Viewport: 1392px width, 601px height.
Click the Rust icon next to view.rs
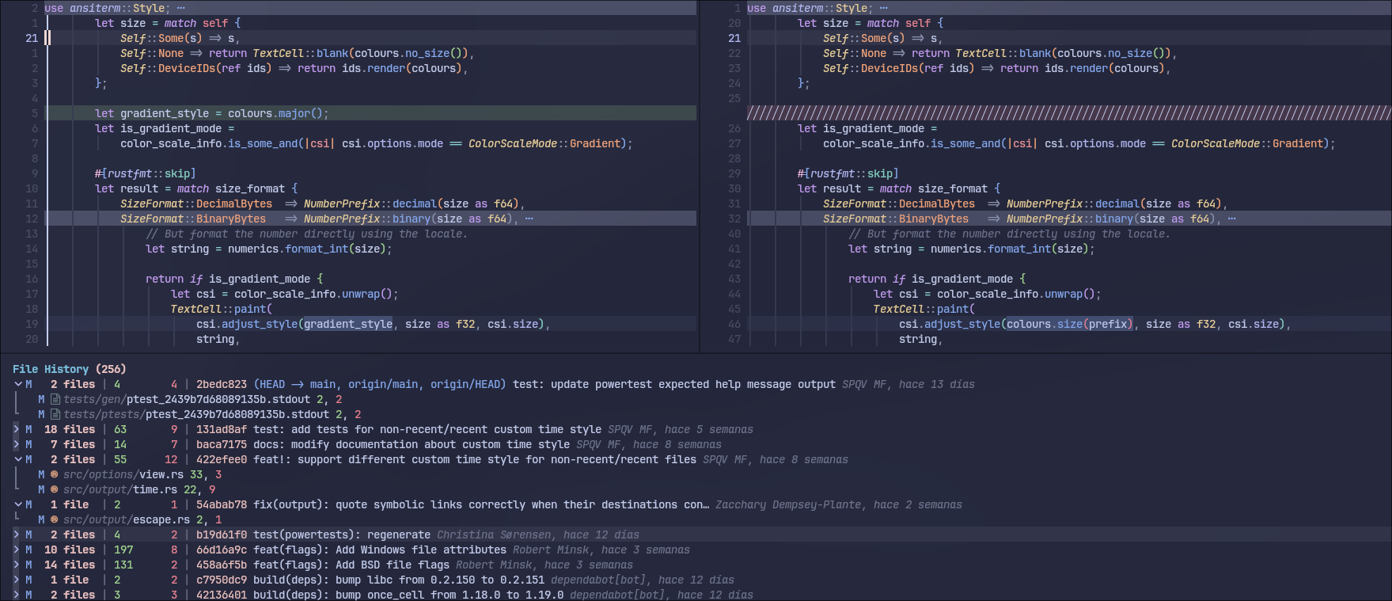click(x=55, y=474)
